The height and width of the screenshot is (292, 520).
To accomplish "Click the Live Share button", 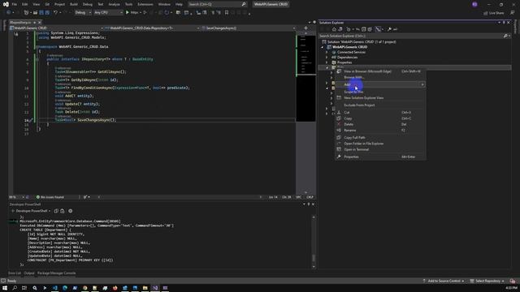I will click(493, 13).
